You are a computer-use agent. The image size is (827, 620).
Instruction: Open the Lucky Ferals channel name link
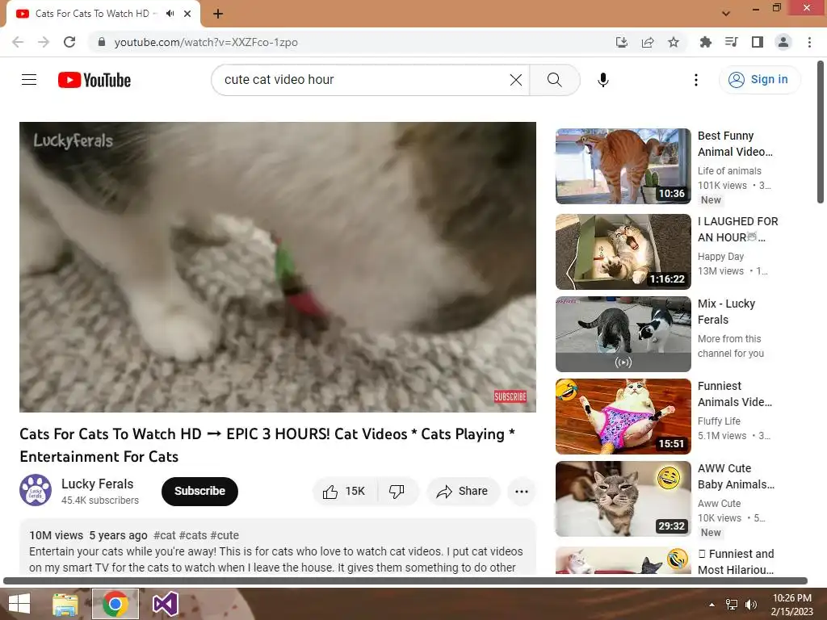(x=97, y=484)
